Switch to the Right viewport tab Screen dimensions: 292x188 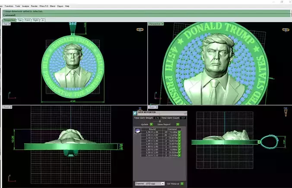(36, 20)
